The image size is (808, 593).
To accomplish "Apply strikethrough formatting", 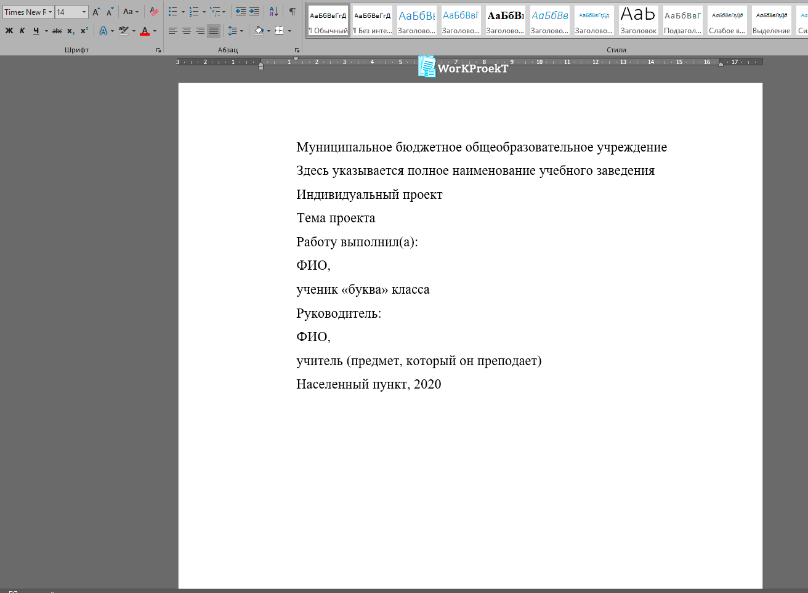I will (57, 31).
